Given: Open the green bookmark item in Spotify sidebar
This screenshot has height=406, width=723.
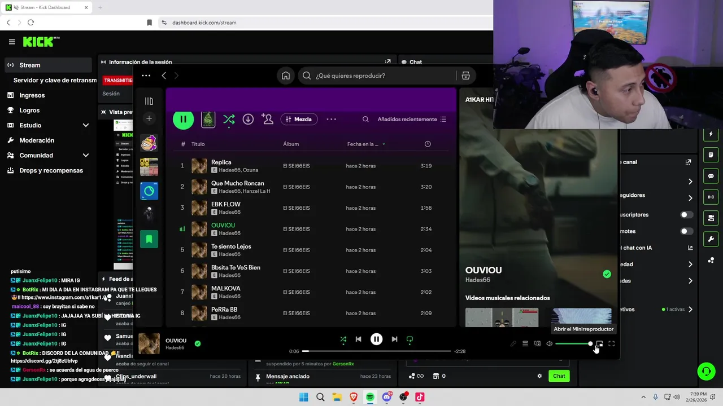Looking at the screenshot, I should 149,239.
